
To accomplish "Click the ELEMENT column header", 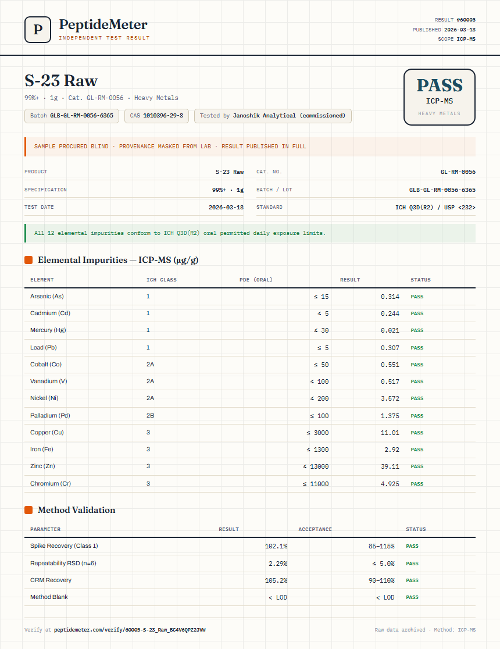I will coord(42,280).
